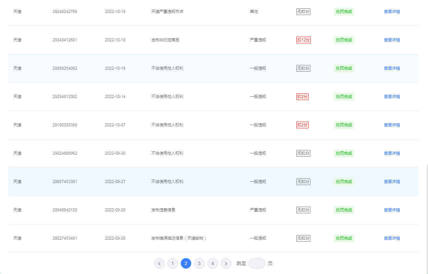Image resolution: width=428 pixels, height=274 pixels.
Task: Click record number 29024885962
Action: coord(65,153)
